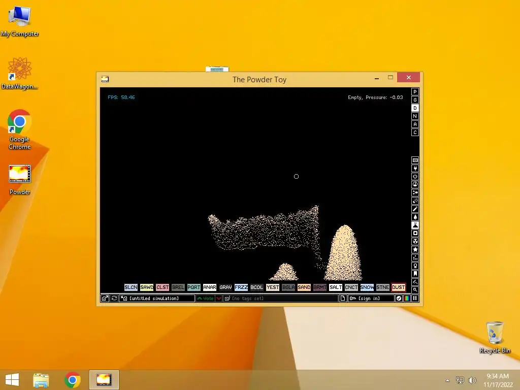This screenshot has height=390, width=520.
Task: Open simulation options checkmark icon
Action: (x=399, y=299)
